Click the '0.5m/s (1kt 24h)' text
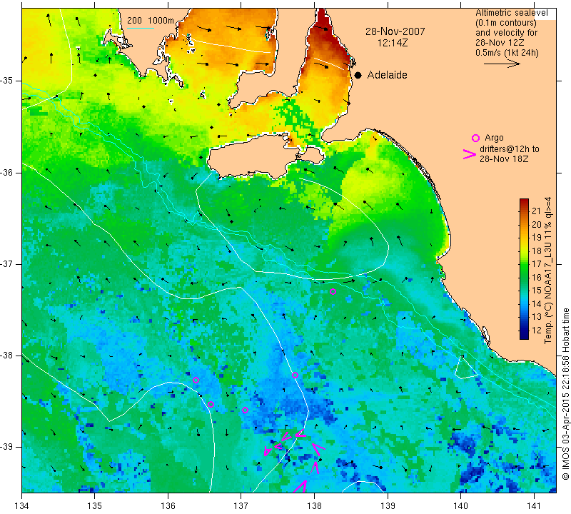 coord(507,52)
